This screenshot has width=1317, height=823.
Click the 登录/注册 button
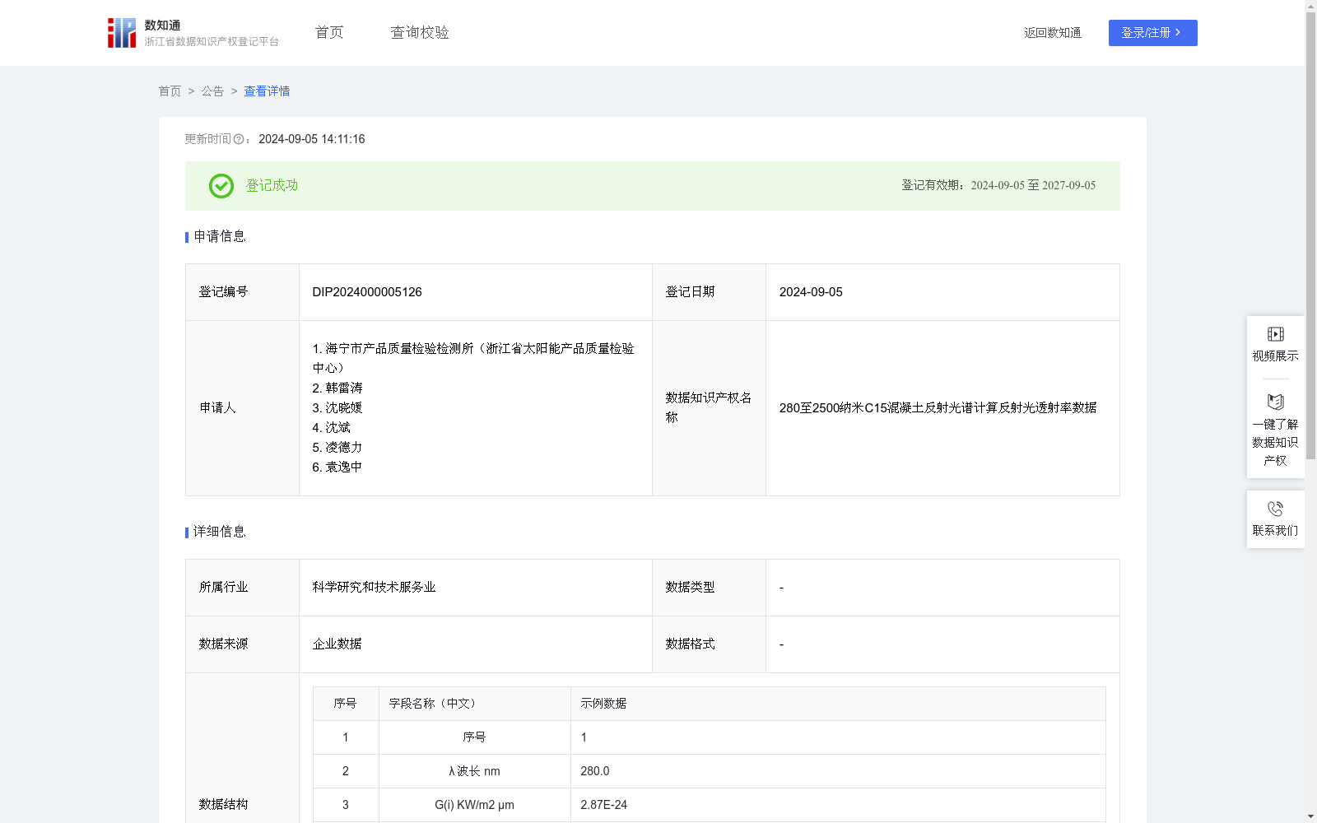[x=1152, y=33]
